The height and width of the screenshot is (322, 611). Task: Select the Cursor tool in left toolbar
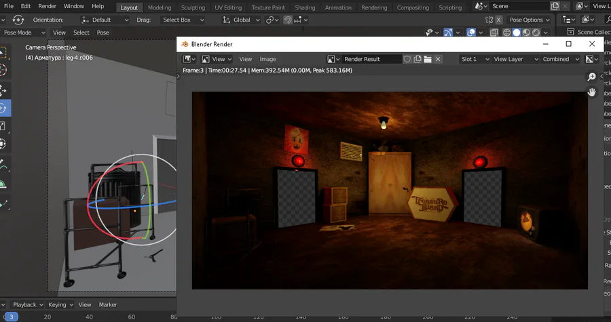pos(3,70)
